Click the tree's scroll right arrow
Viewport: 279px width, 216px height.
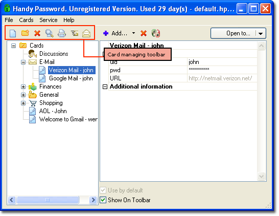(93, 200)
